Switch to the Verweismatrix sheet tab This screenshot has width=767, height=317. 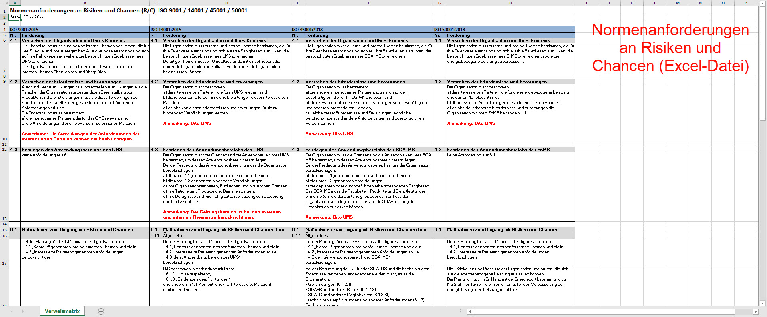62,311
